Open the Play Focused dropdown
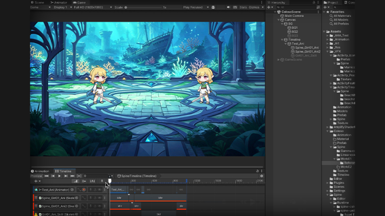 click(x=196, y=7)
